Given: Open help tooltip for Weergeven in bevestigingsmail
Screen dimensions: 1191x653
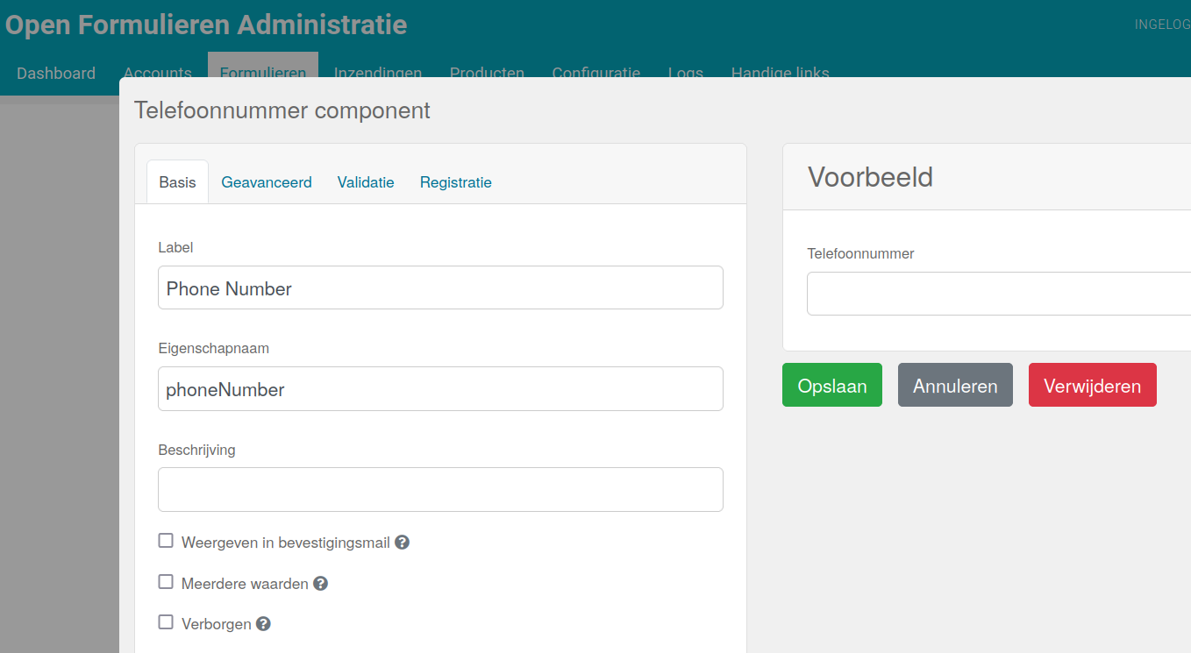Looking at the screenshot, I should (x=402, y=542).
